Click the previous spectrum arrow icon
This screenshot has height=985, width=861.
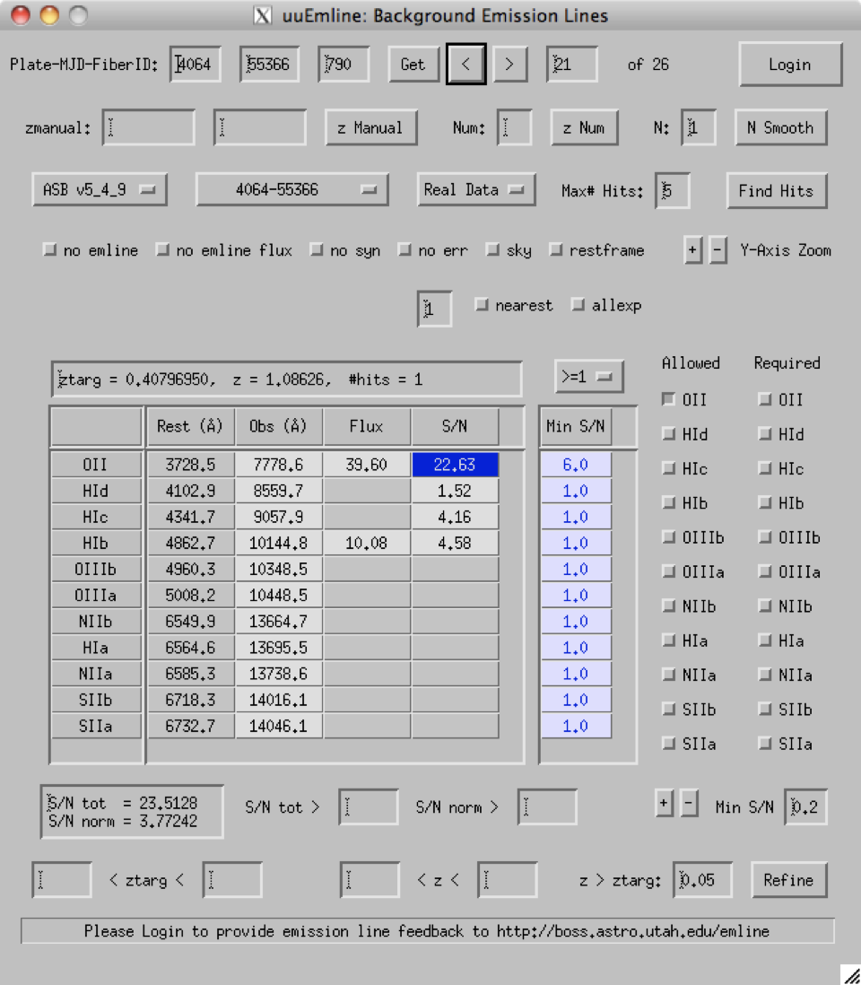465,64
